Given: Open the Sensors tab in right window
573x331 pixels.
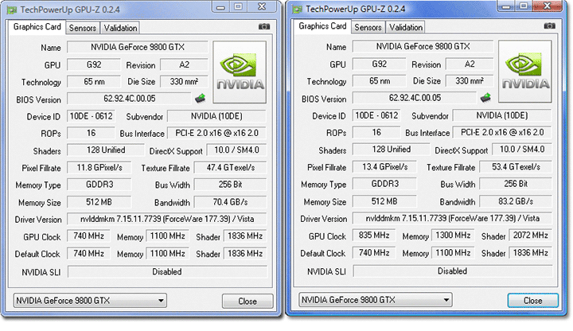Looking at the screenshot, I should click(x=368, y=27).
